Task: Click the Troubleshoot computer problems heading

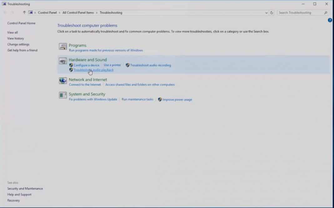Action: click(x=87, y=26)
